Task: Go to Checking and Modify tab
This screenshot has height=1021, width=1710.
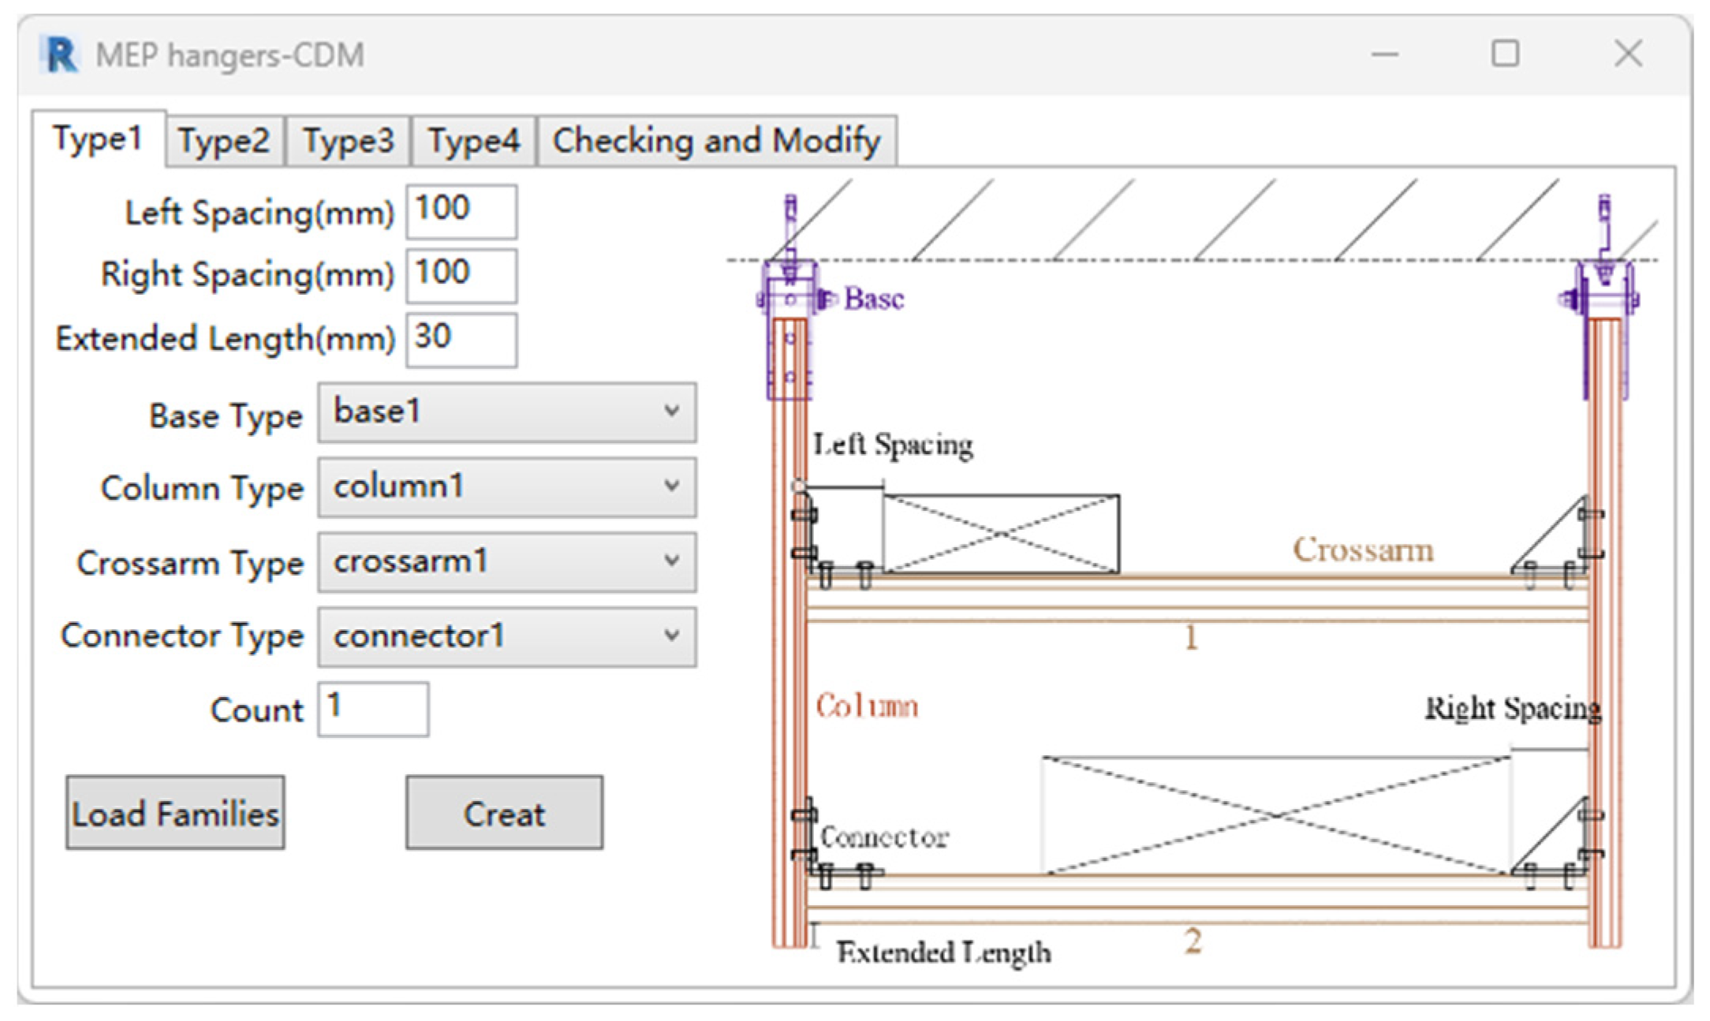Action: pos(715,141)
